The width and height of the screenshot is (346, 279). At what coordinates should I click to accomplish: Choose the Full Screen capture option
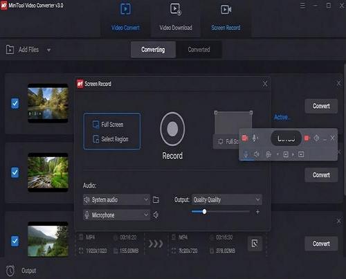pos(108,125)
